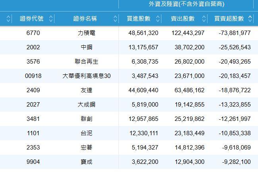Click buy volume 44,609,440
This screenshot has width=258, height=173.
pos(144,90)
